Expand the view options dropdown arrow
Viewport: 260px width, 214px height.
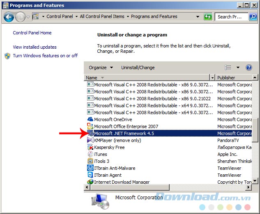click(x=238, y=68)
